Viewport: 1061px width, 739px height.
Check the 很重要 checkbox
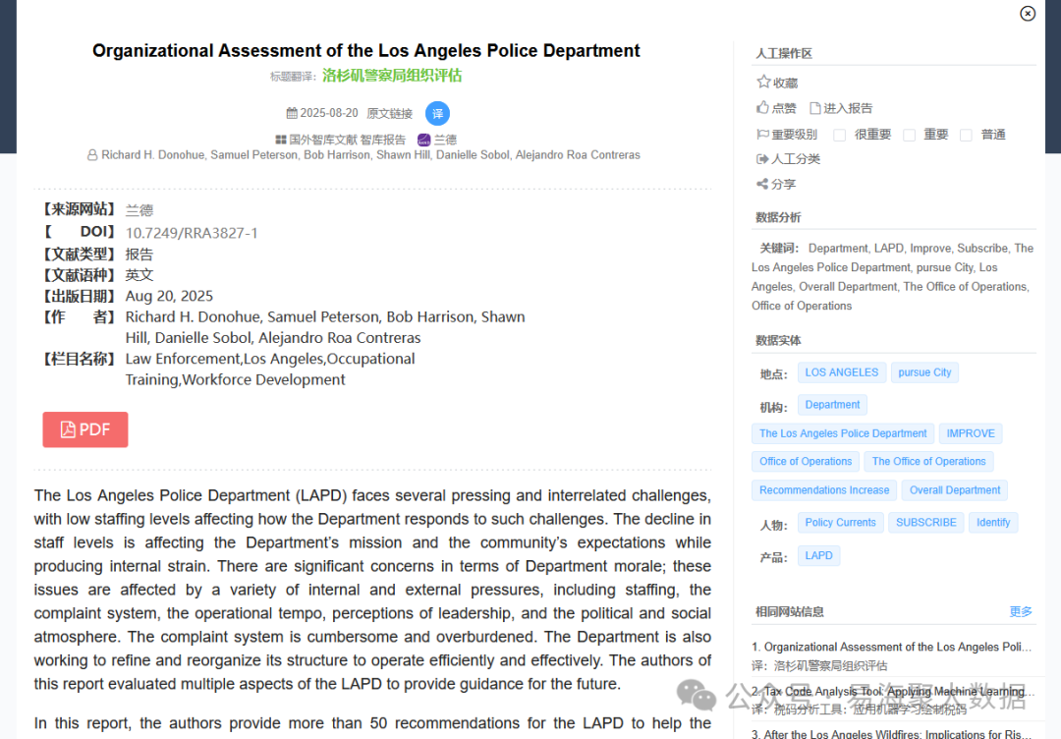(839, 136)
